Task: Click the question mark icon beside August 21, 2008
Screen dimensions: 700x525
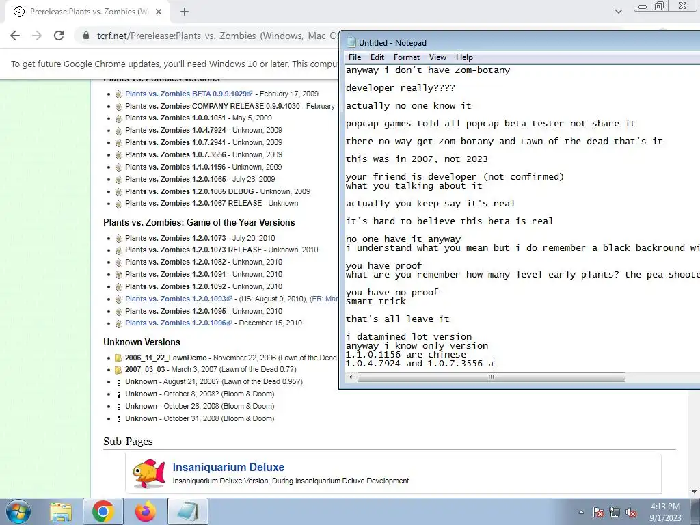Action: point(119,383)
